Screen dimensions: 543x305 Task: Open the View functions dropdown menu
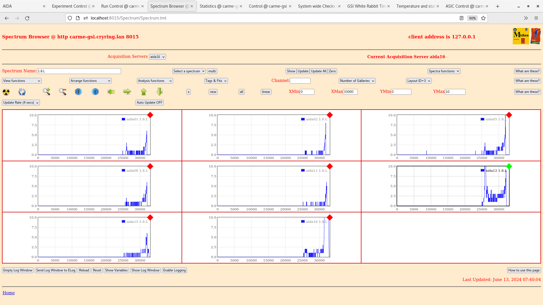(21, 81)
